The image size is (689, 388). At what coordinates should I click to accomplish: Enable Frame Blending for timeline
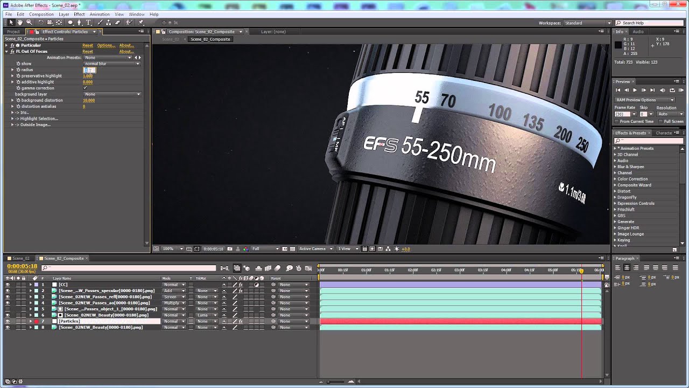(268, 268)
